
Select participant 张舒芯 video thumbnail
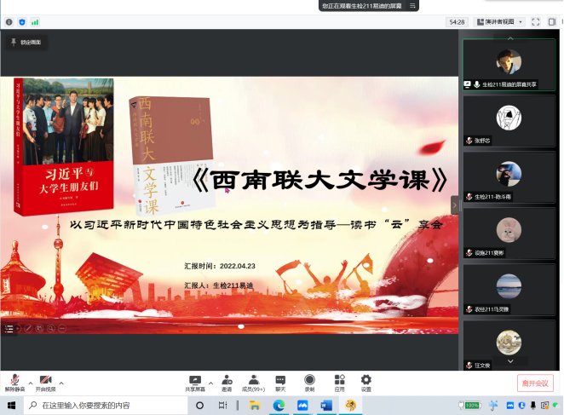tap(509, 120)
